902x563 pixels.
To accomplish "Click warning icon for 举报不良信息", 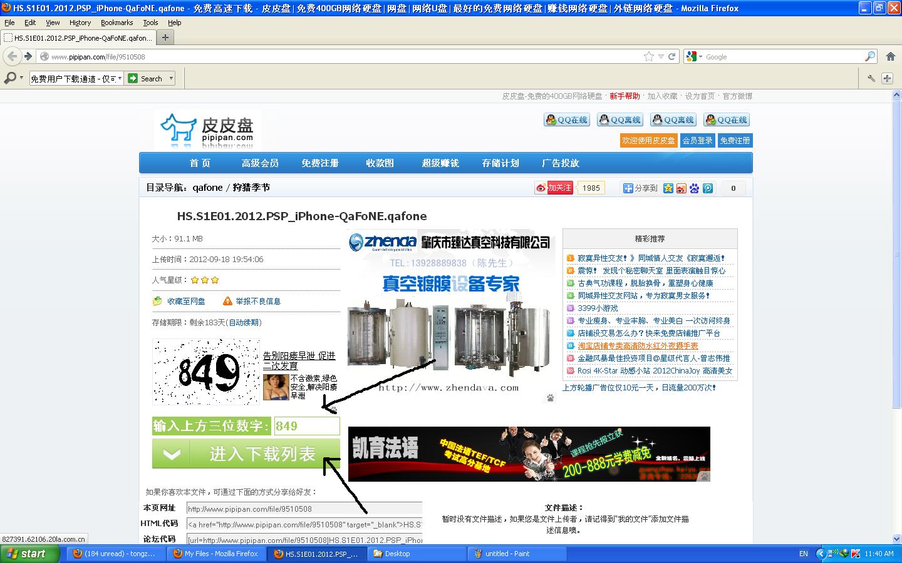I will (227, 301).
